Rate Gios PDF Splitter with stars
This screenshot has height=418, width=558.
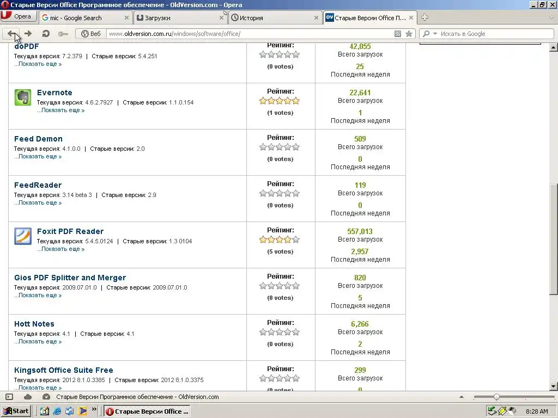click(x=280, y=286)
